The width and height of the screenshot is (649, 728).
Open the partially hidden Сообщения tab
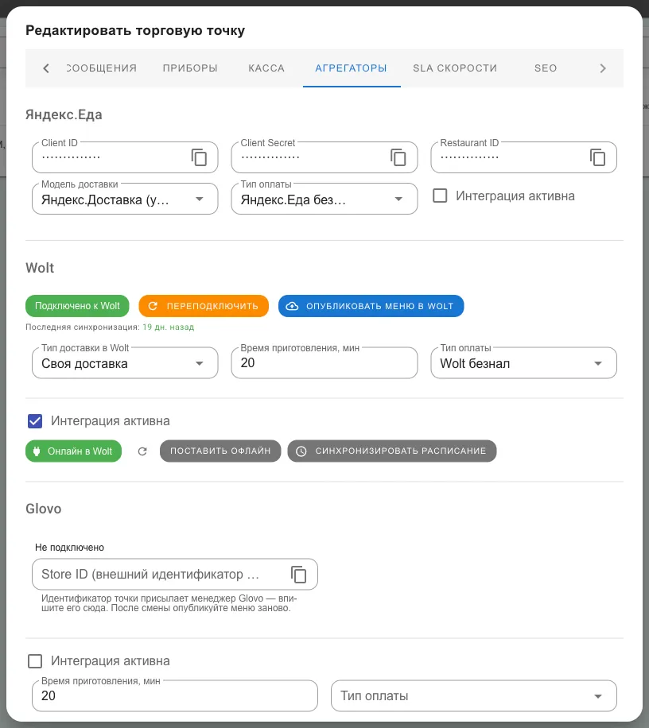click(102, 68)
